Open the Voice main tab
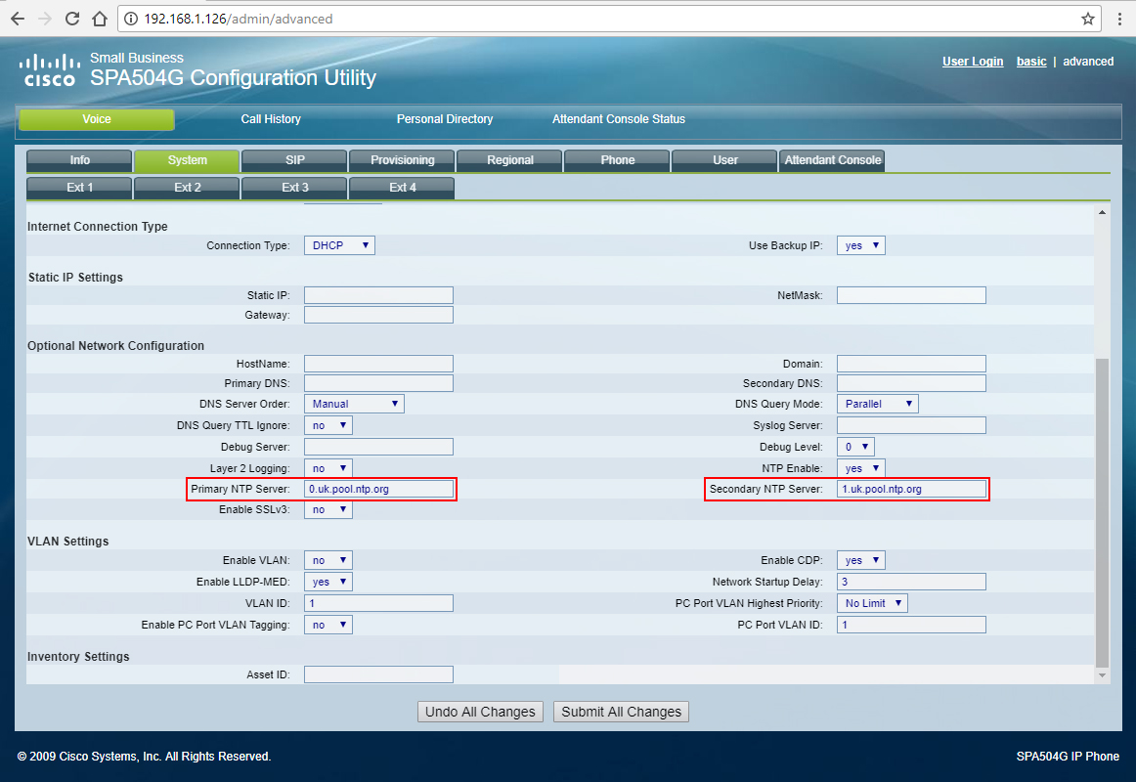 [x=97, y=119]
